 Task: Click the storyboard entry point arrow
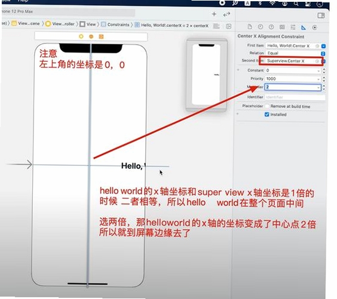click(19, 165)
